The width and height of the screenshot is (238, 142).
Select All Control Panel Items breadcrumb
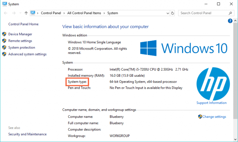pyautogui.click(x=85, y=13)
